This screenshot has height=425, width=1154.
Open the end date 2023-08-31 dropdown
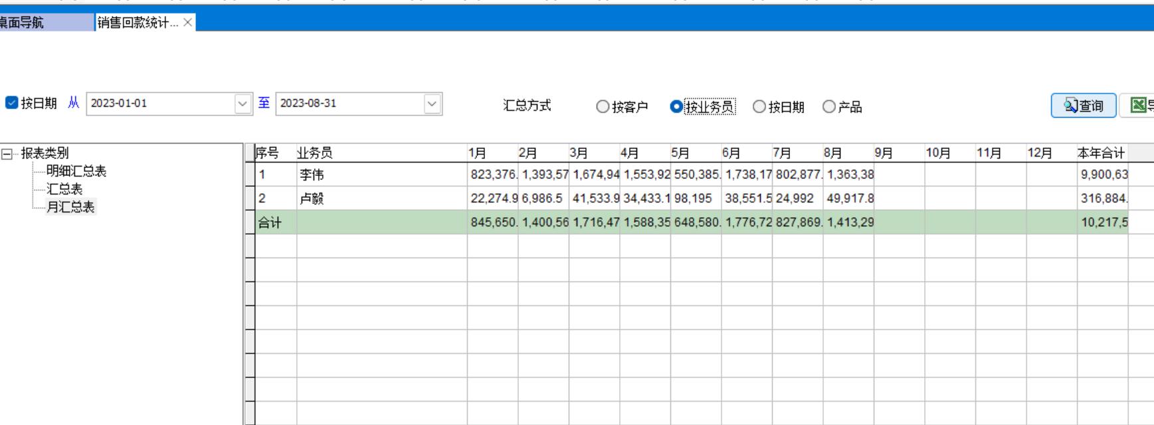click(x=433, y=104)
